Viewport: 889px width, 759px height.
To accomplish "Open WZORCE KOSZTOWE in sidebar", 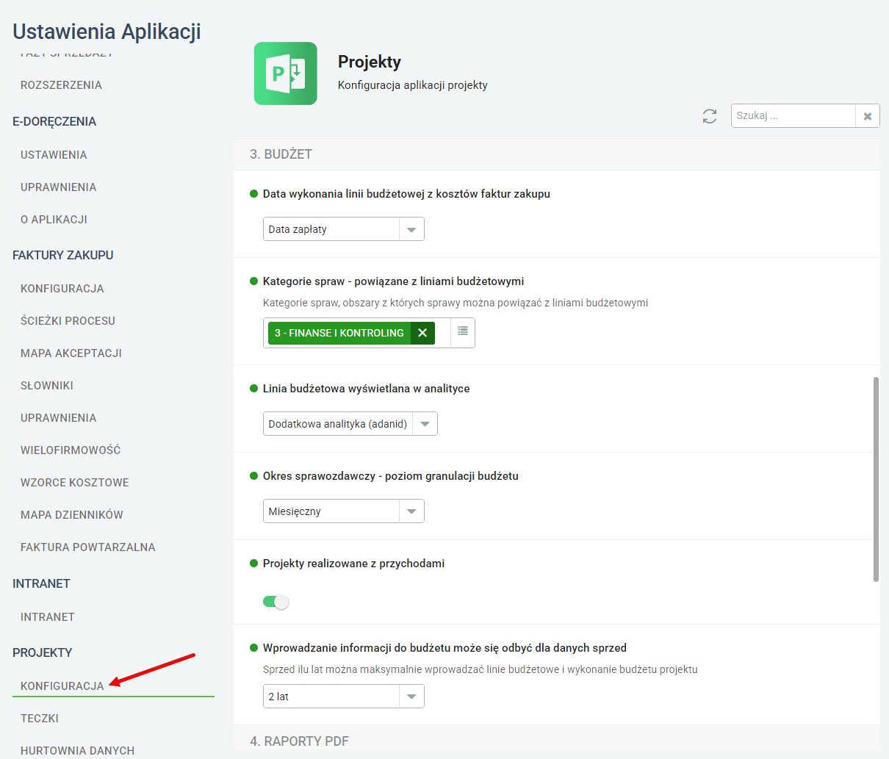I will click(75, 483).
